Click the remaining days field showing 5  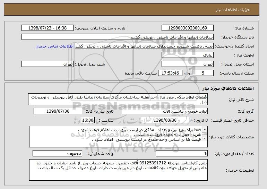[x=203, y=73]
